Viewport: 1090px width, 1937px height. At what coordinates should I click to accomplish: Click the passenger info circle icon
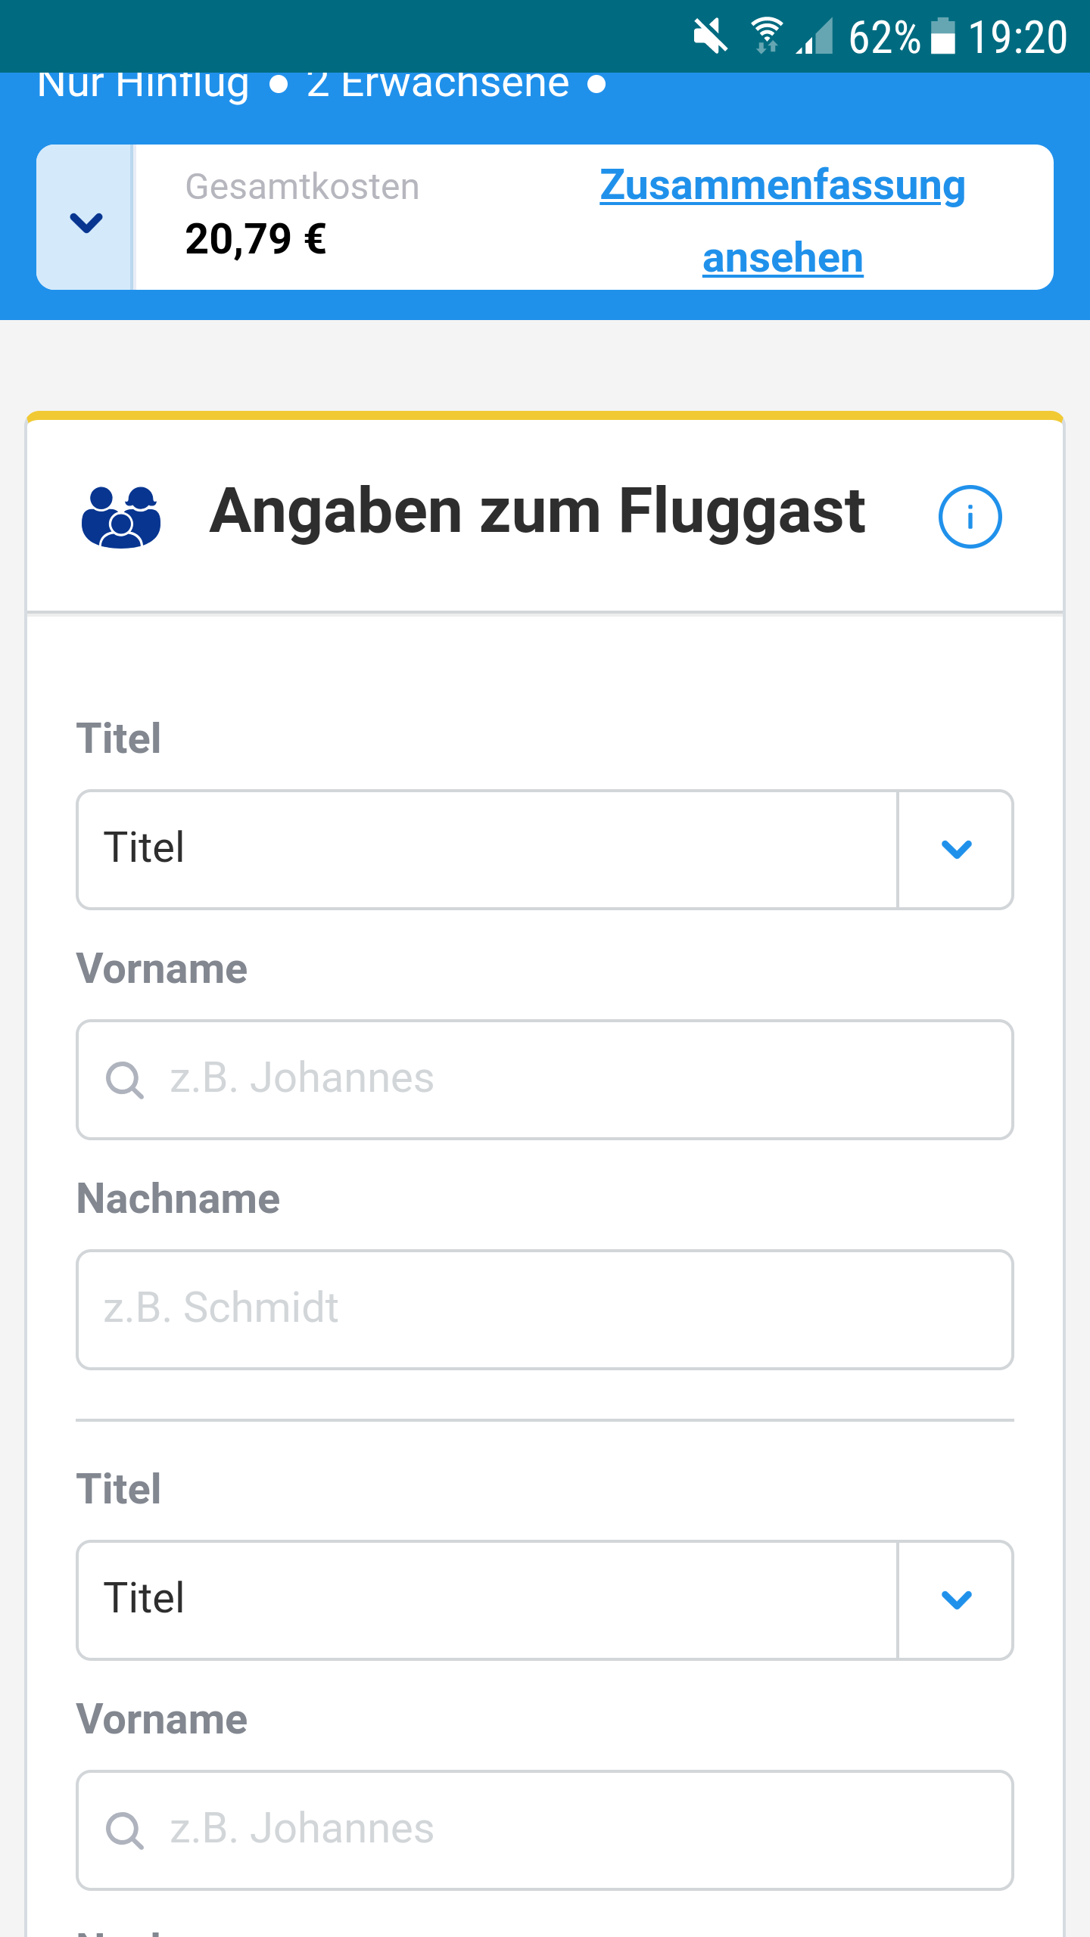pos(970,517)
